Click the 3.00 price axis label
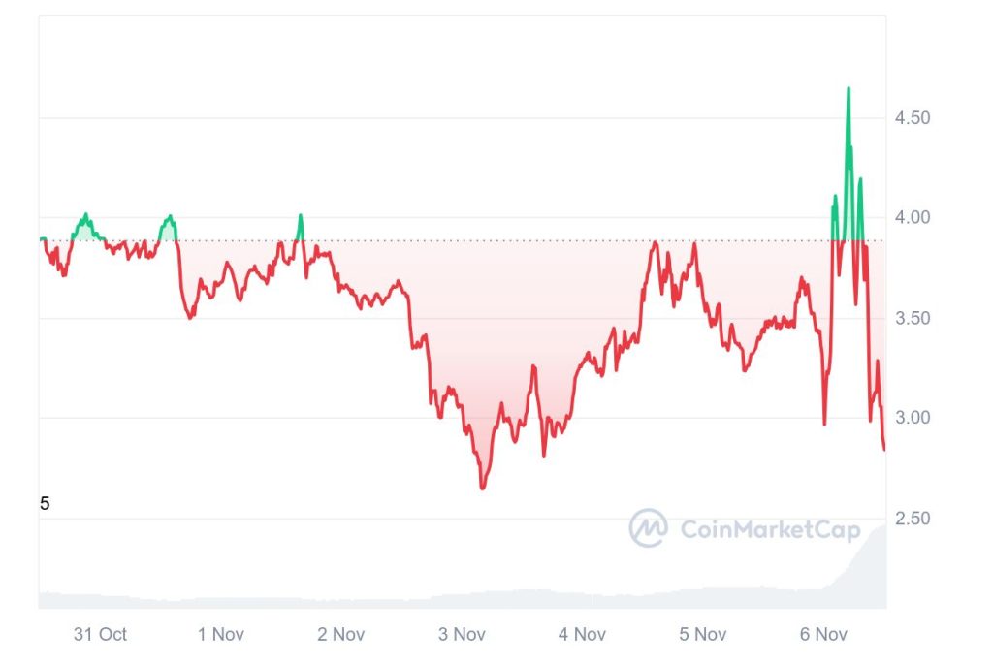993x662 pixels. [912, 419]
